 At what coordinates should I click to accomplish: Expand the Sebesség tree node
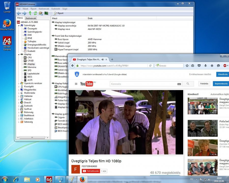[19, 122]
